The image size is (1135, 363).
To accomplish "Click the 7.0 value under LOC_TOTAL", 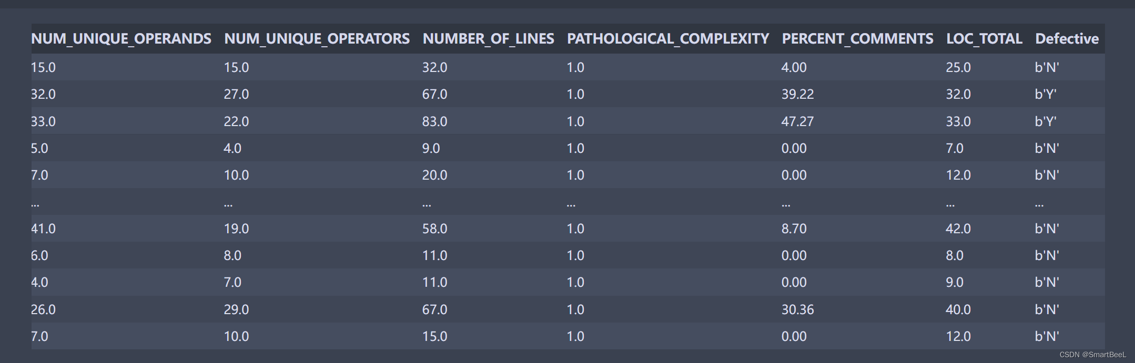I will [955, 148].
